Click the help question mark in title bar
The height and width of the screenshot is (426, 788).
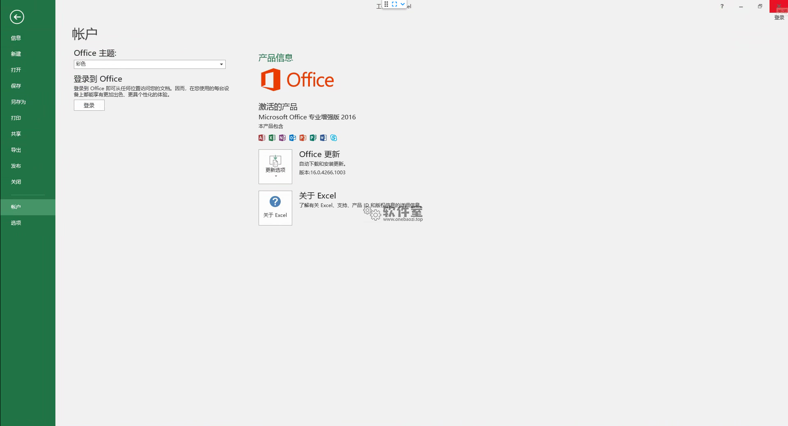(722, 6)
